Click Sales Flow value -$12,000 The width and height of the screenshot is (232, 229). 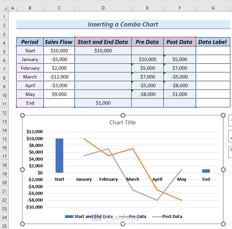click(59, 77)
